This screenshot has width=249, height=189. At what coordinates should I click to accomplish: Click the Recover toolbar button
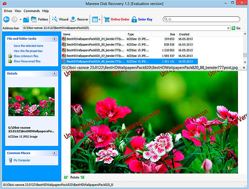point(79,19)
